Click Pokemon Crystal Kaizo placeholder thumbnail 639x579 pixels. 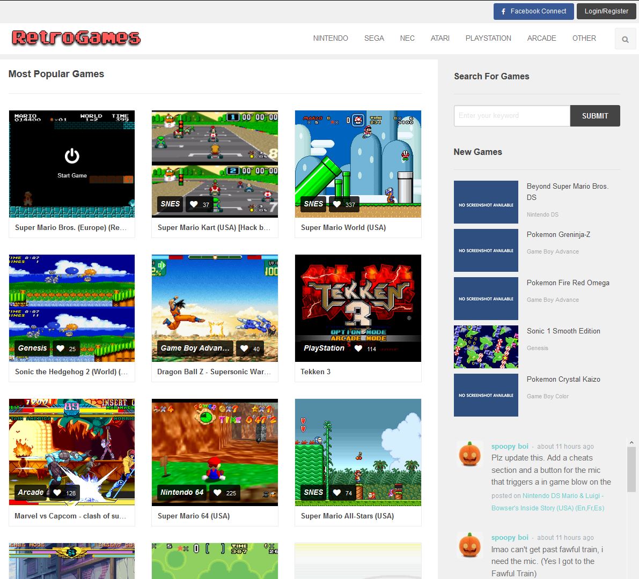(486, 395)
